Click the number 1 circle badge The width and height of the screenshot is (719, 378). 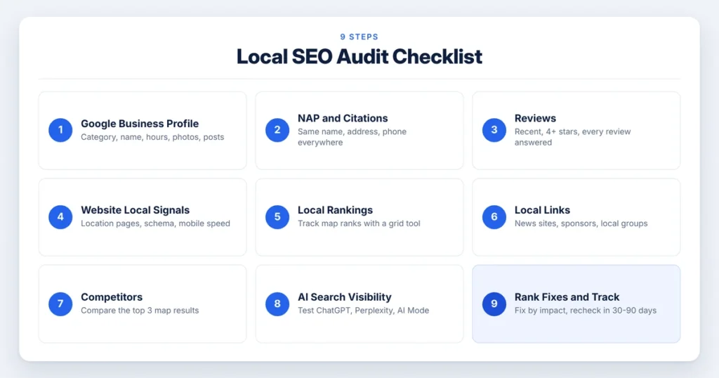point(60,130)
